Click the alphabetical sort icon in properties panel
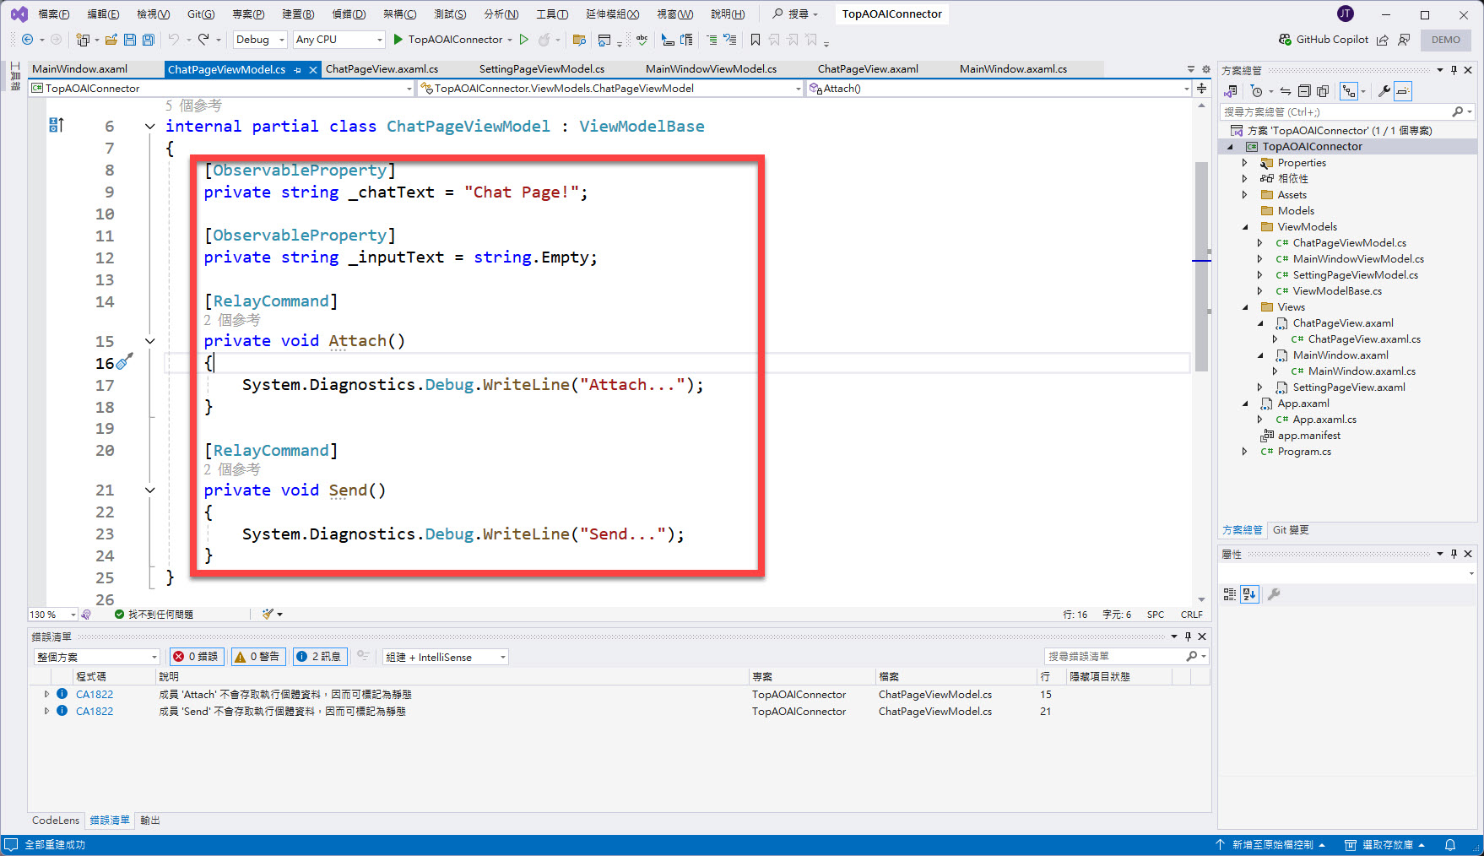This screenshot has height=856, width=1484. click(x=1250, y=594)
